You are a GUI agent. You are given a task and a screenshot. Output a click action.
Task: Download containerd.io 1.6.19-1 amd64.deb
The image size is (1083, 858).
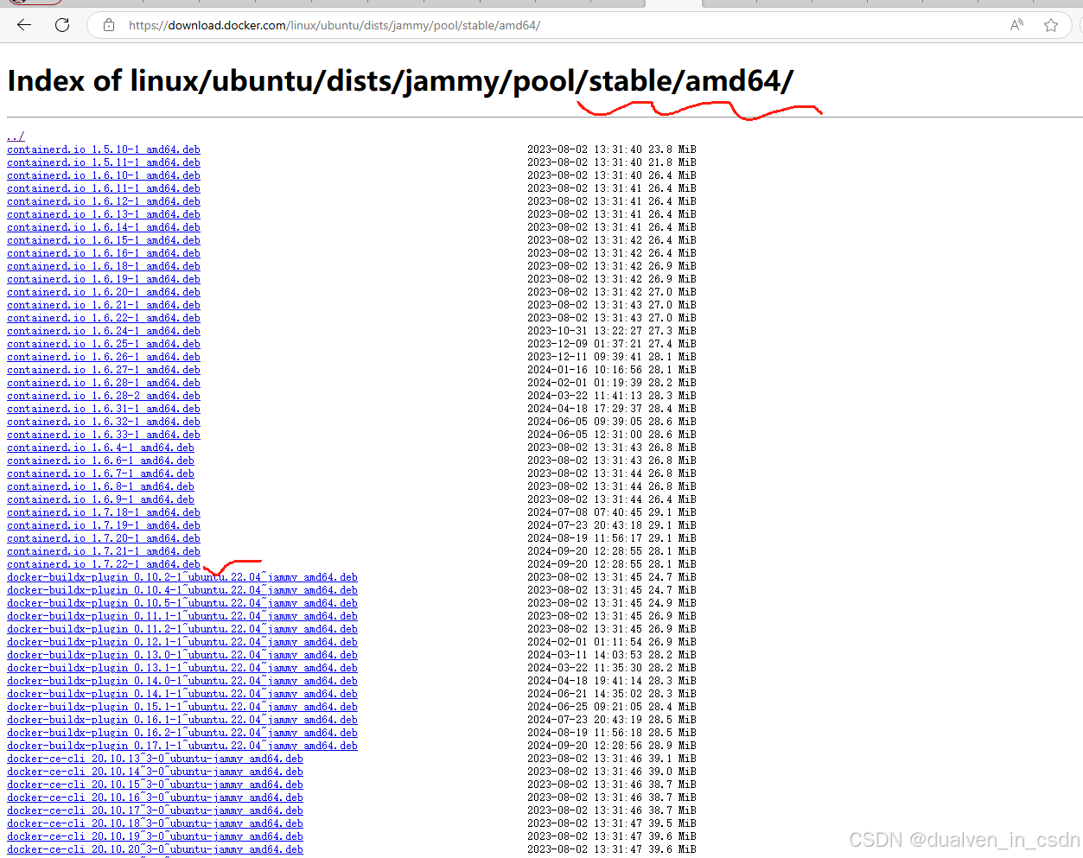tap(104, 279)
